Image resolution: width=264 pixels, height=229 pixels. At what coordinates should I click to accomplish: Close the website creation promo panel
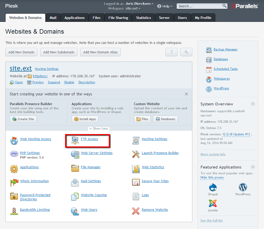coord(186,94)
